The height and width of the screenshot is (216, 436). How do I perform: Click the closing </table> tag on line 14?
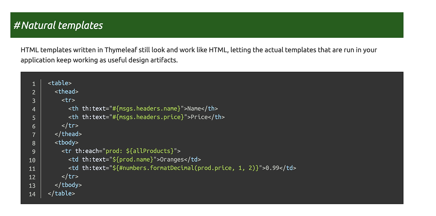point(62,193)
